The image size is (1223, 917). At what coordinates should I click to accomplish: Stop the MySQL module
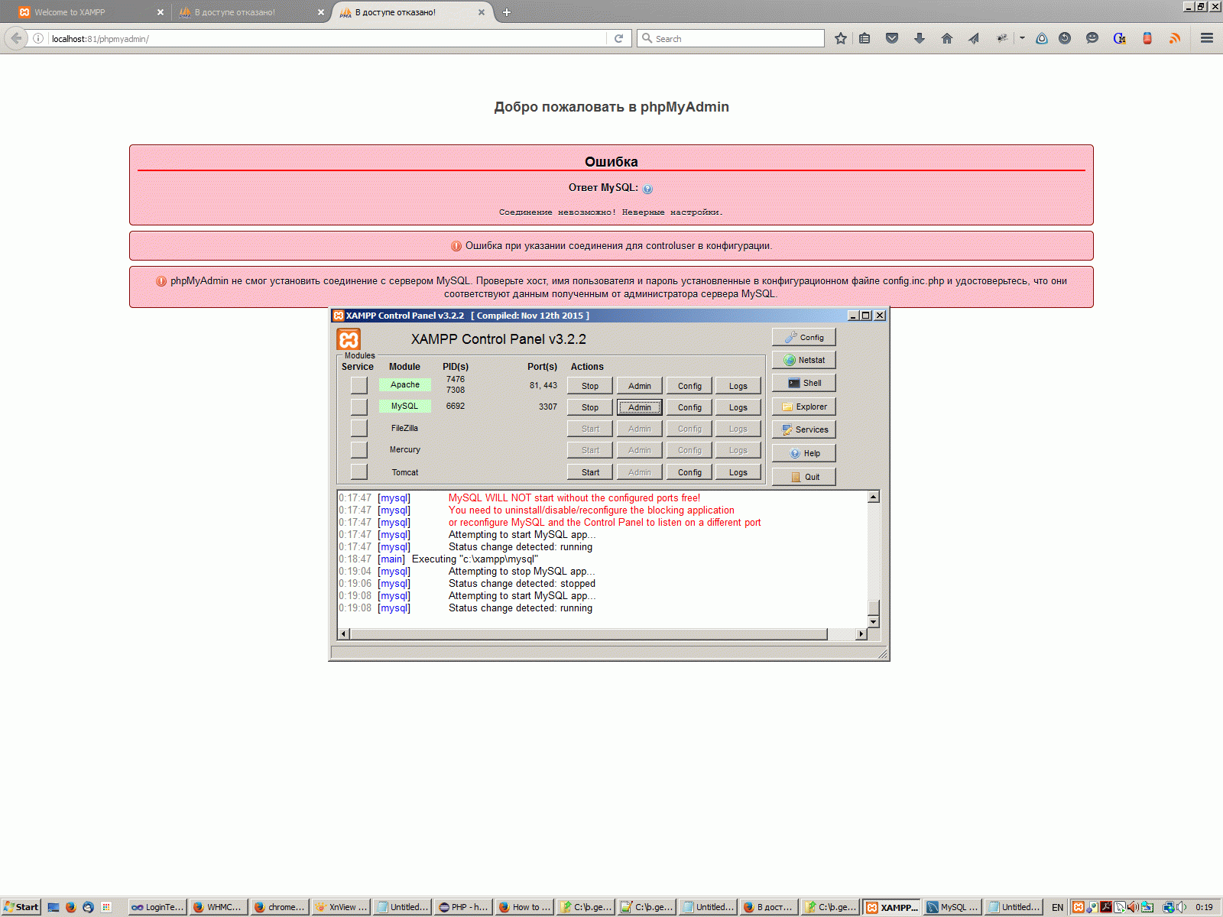pyautogui.click(x=590, y=407)
